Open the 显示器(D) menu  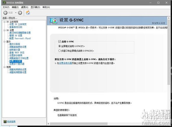(35, 7)
